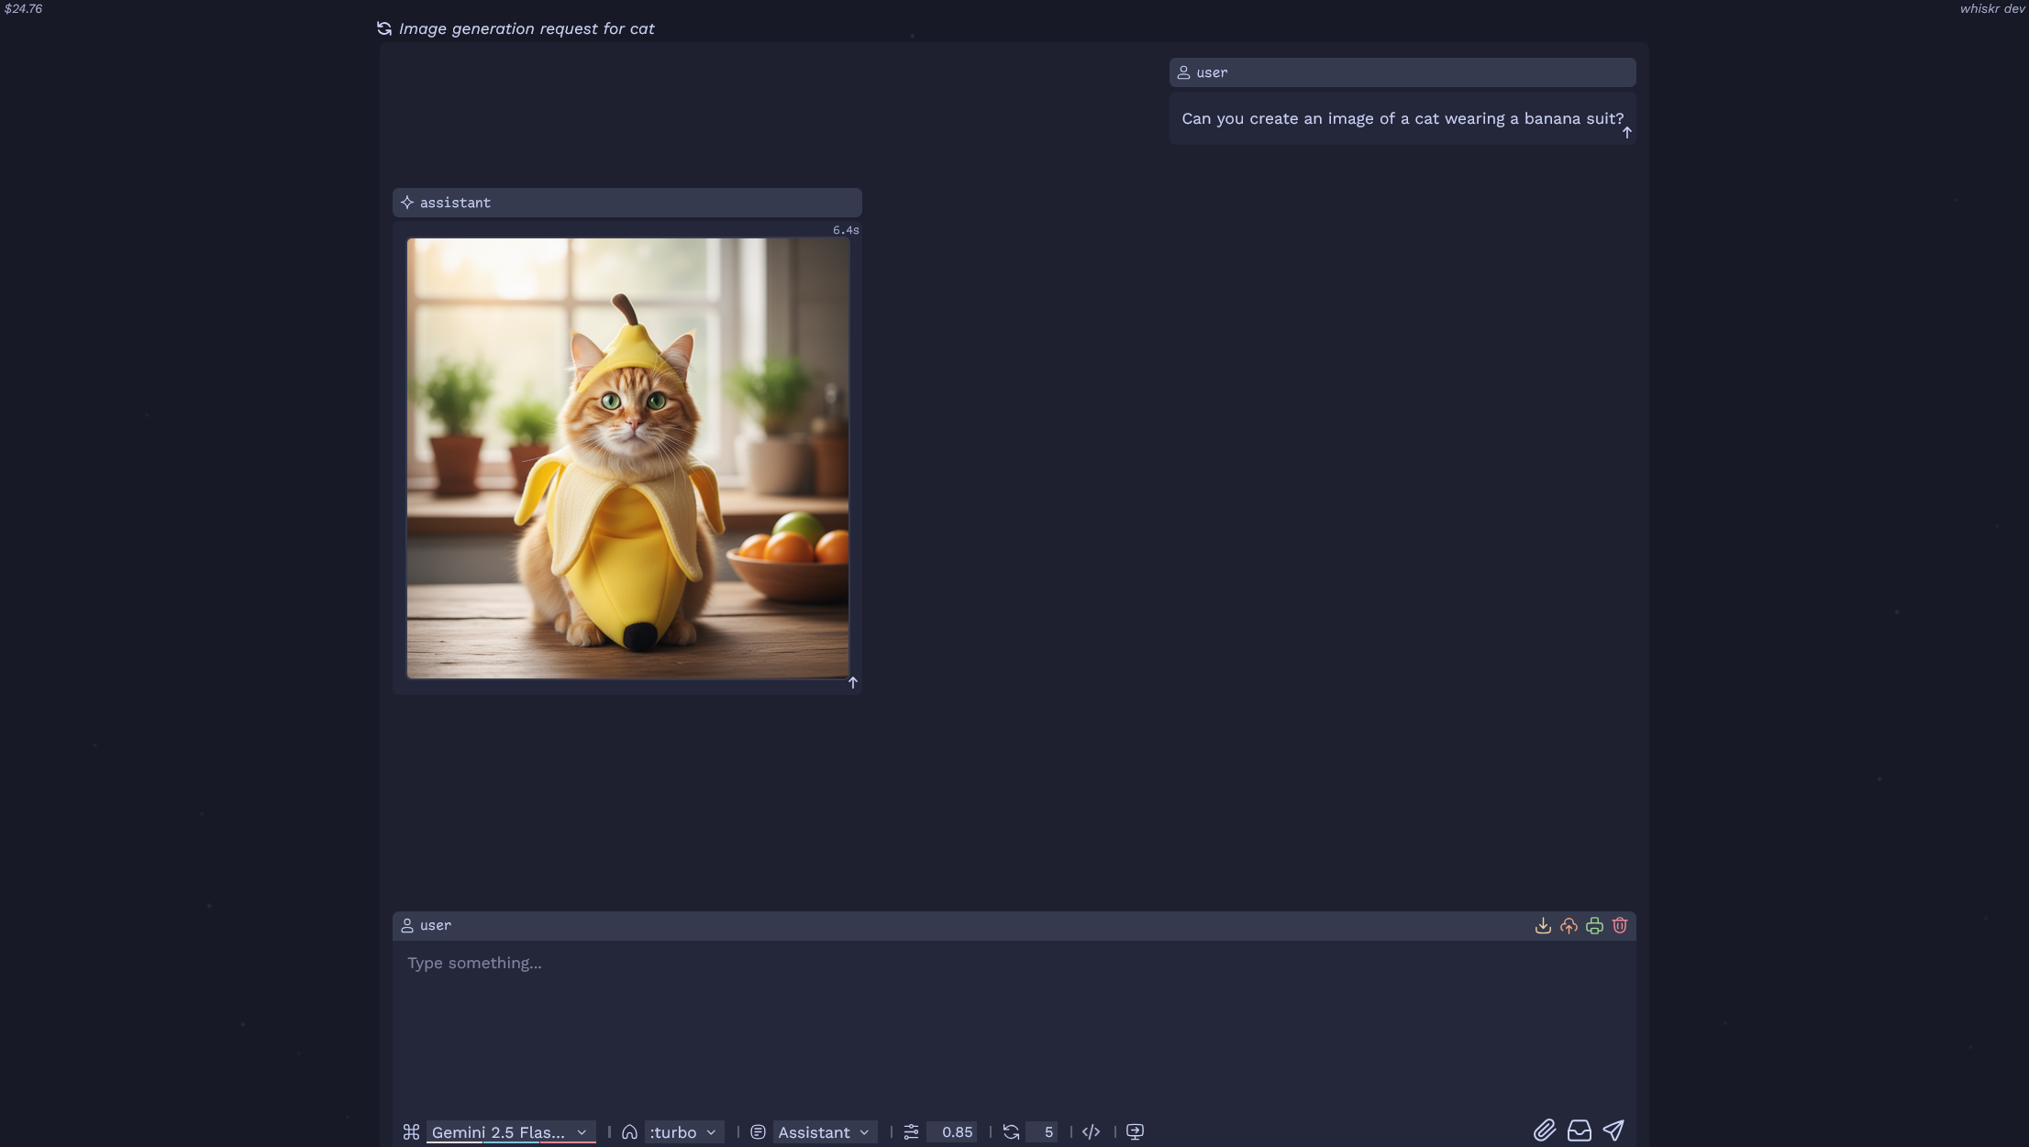Click the up arrow under the assistant image
2029x1147 pixels.
click(853, 683)
